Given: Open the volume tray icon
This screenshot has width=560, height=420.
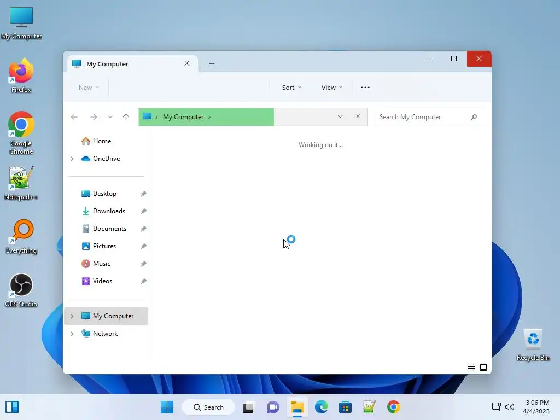Looking at the screenshot, I should 510,407.
